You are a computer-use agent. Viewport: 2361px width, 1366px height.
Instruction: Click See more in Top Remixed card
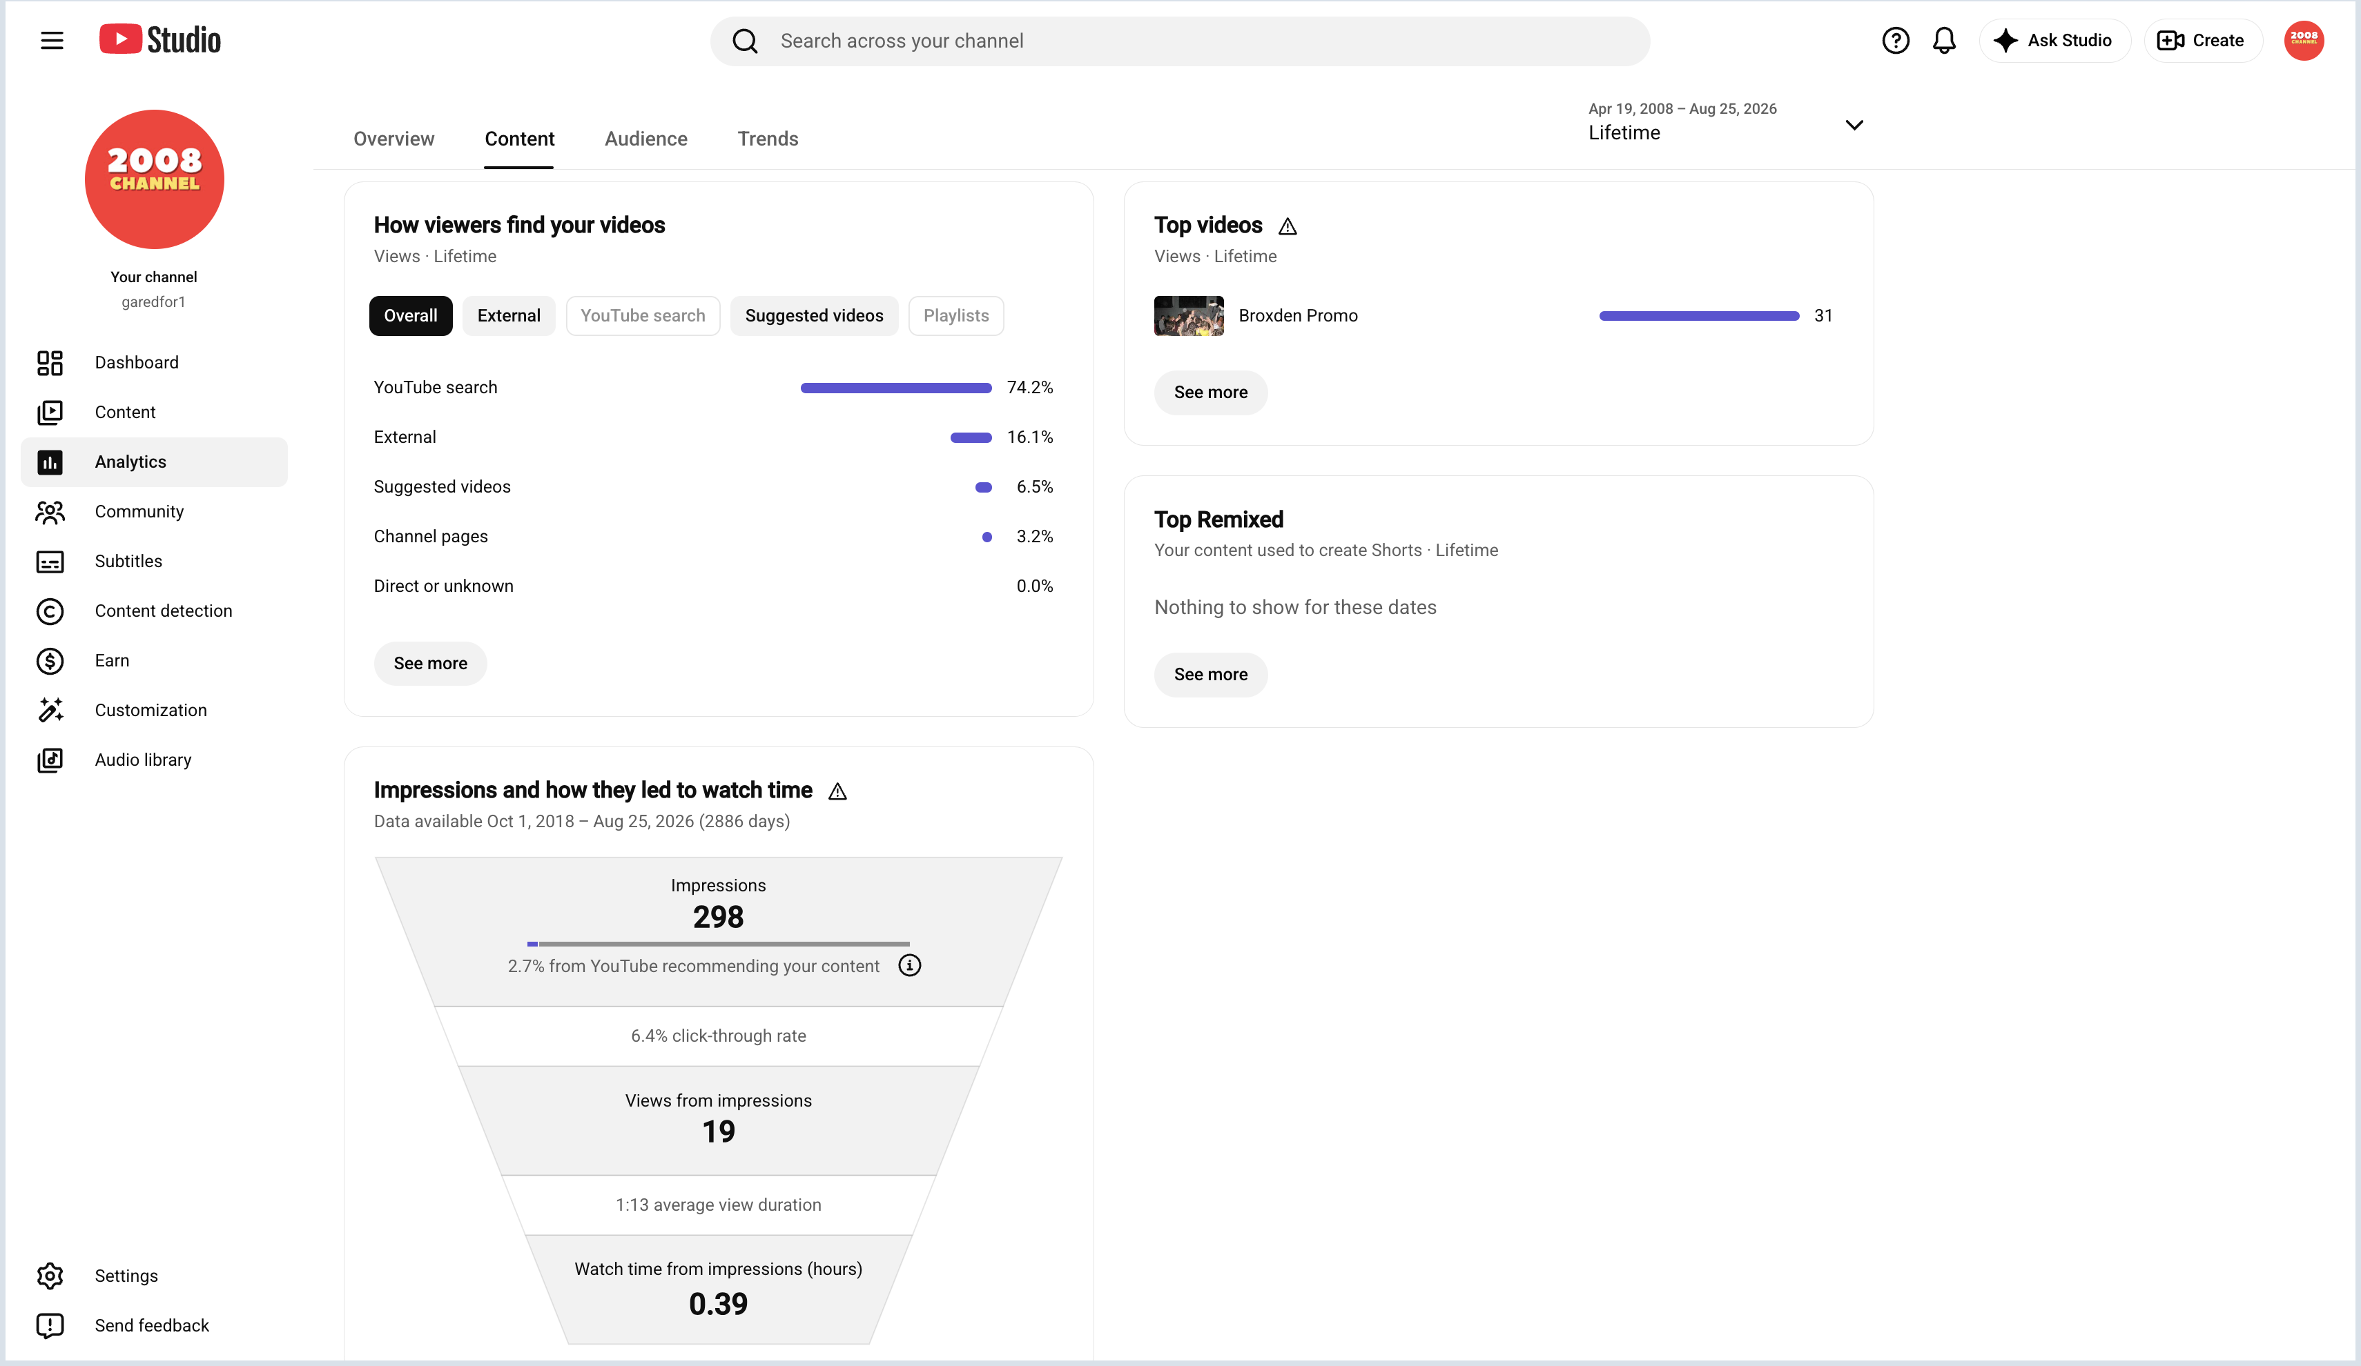click(x=1210, y=674)
